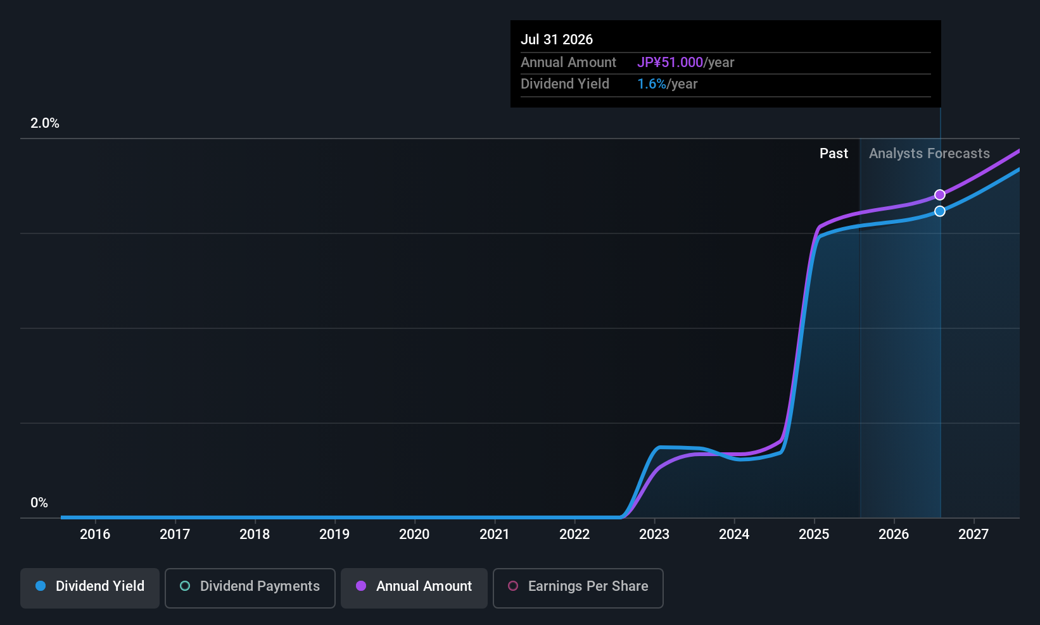This screenshot has height=625, width=1040.
Task: Click the 2024 x-axis label
Action: click(x=734, y=535)
